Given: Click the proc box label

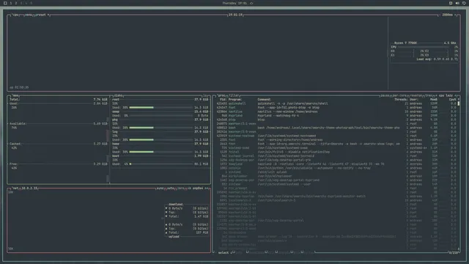Looking at the screenshot, I should click(221, 95).
